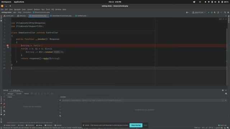Open the Structure side tool window

pos(1,100)
